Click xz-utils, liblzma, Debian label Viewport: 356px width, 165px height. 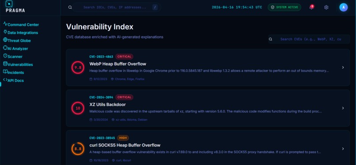pyautogui.click(x=132, y=120)
